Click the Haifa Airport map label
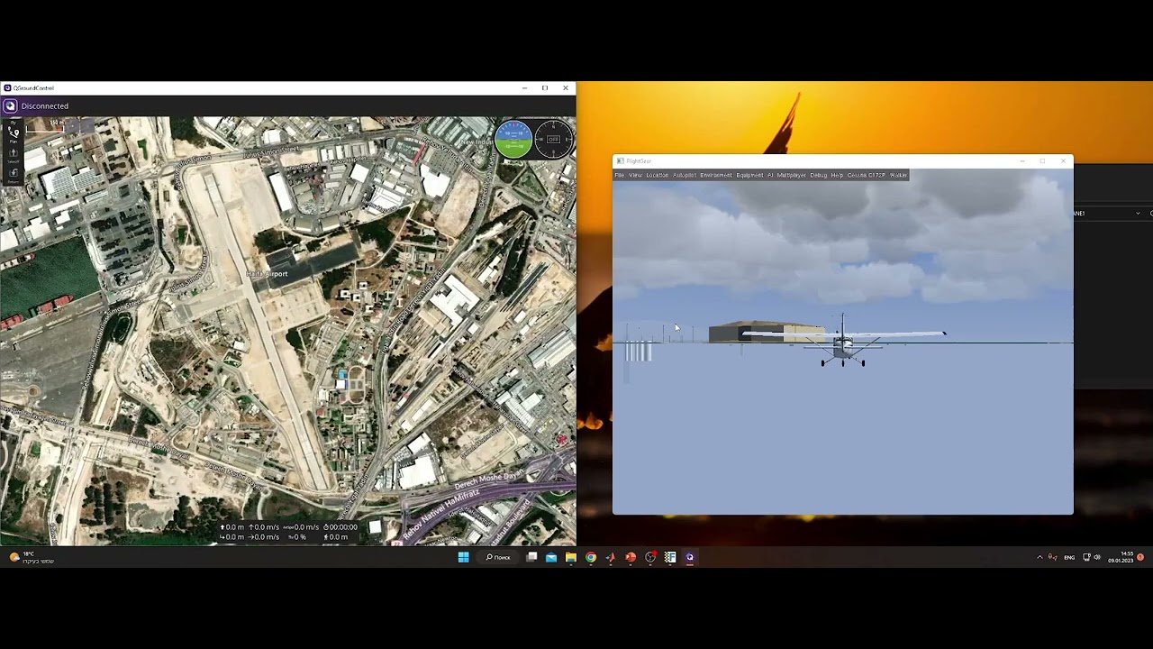 pos(268,274)
